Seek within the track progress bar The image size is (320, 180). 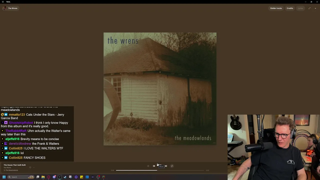pyautogui.click(x=160, y=170)
